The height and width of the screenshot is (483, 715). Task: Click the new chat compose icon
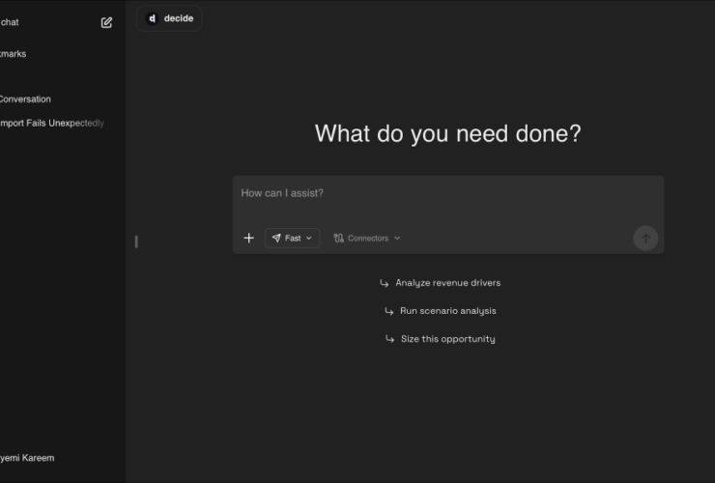[106, 22]
